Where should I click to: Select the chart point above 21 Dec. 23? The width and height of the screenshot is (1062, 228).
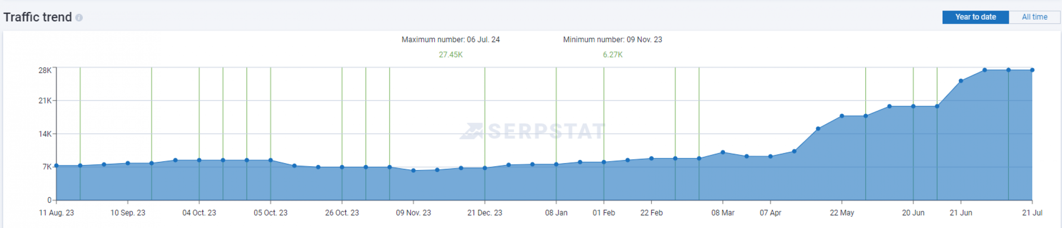click(485, 168)
